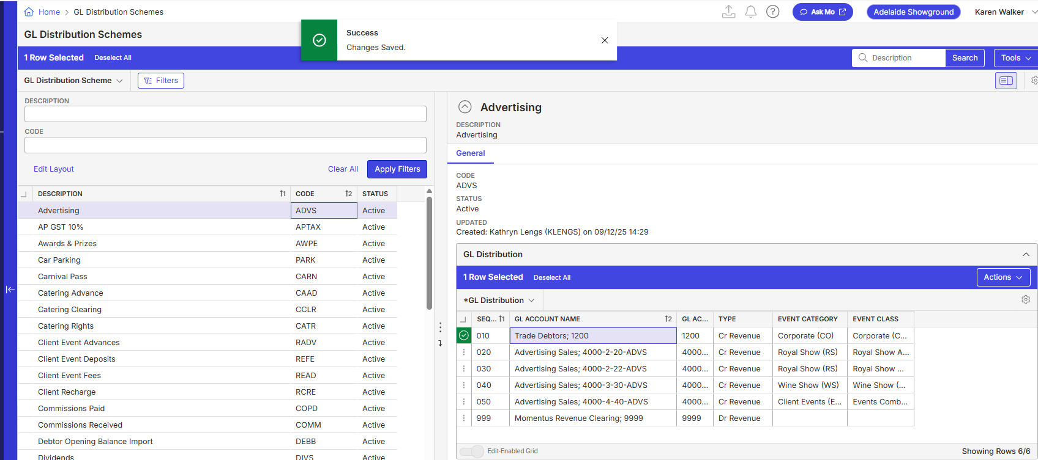Viewport: 1038px width, 460px height.
Task: Click the row handle for sequence 030
Action: coord(464,369)
